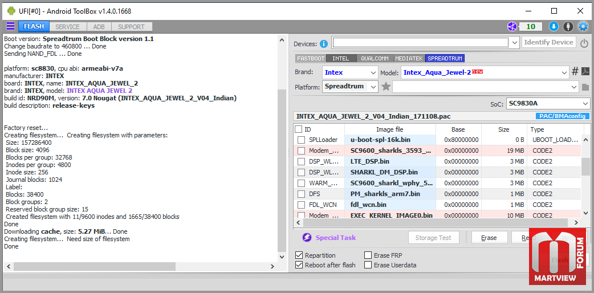
Task: Click the PDF document icon
Action: (585, 72)
